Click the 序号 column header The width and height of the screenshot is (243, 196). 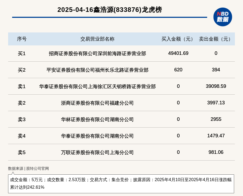tap(22, 39)
